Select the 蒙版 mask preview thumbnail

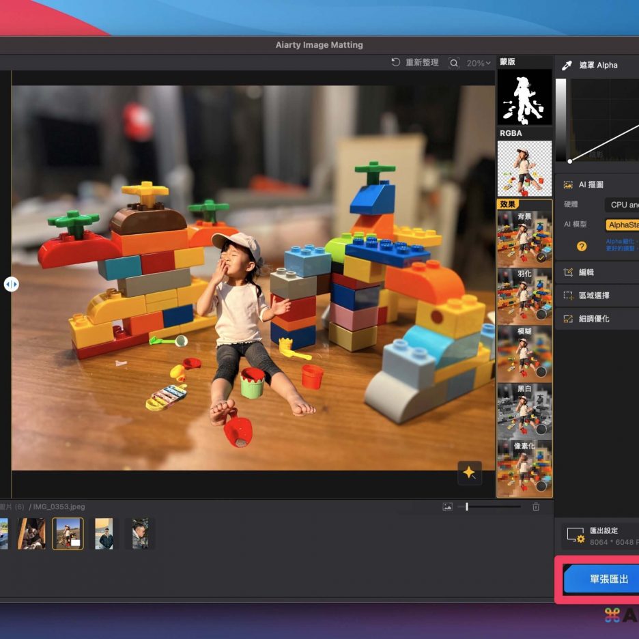pos(524,96)
